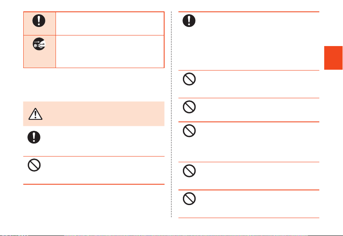343x236 pixels.
Task: Click the thick red rule ending the left column
Action: coord(94,184)
